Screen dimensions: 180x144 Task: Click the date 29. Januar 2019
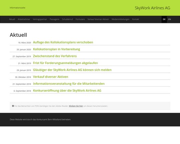(x=24, y=70)
